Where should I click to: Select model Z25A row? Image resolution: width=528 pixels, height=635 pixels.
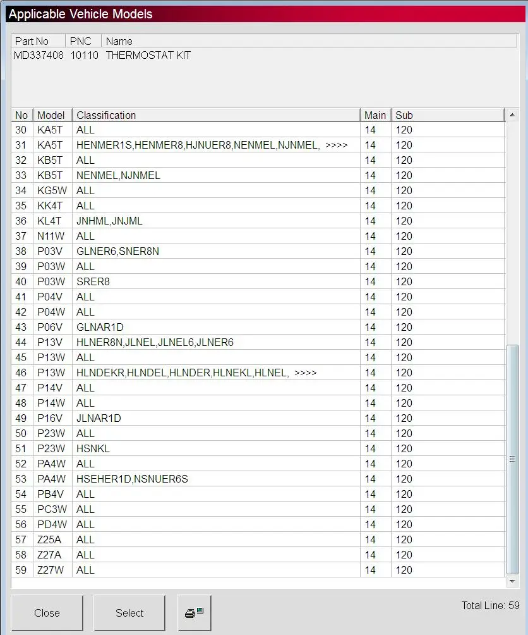(x=258, y=540)
